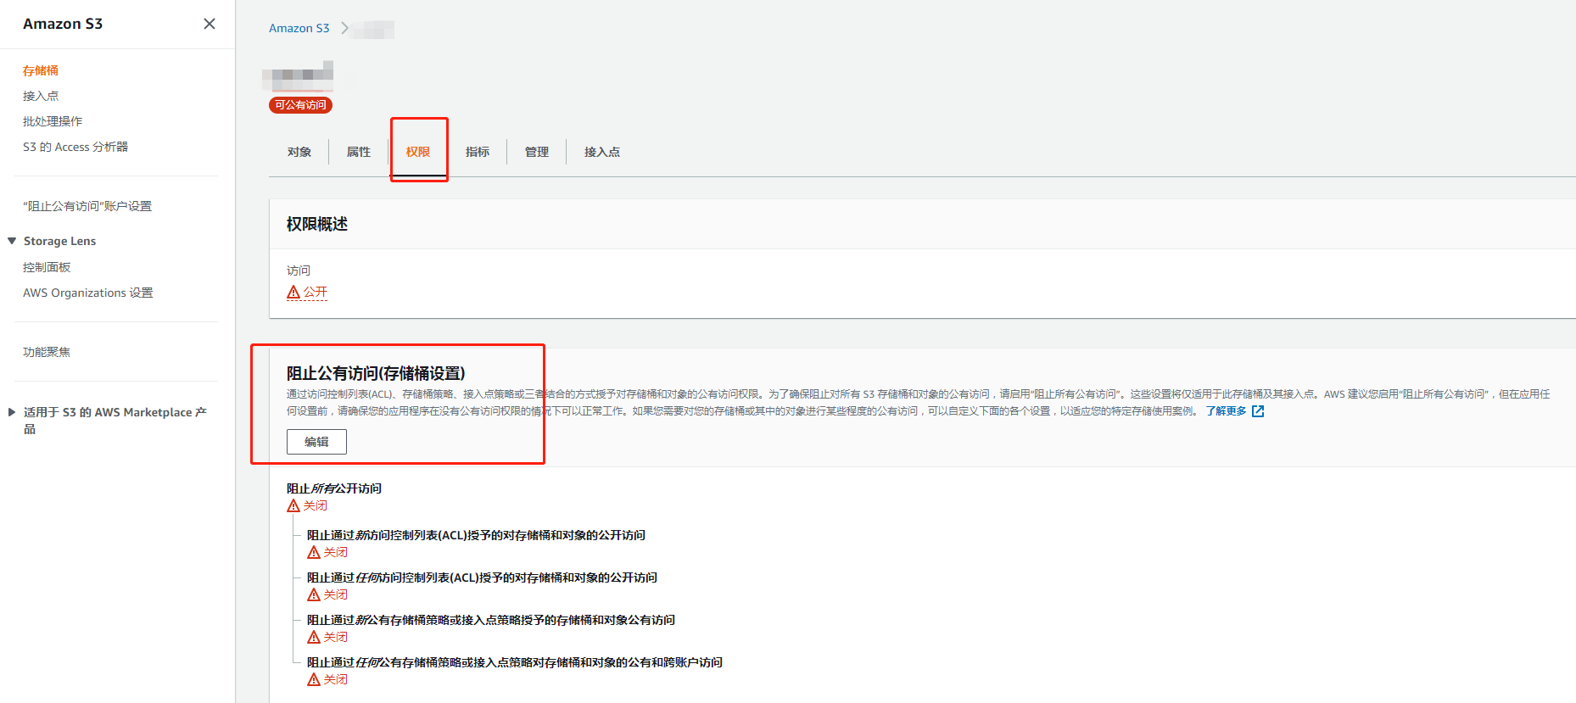Click warning icon under 新访问控制列表(ACL) setting
This screenshot has height=703, width=1576.
tap(314, 552)
